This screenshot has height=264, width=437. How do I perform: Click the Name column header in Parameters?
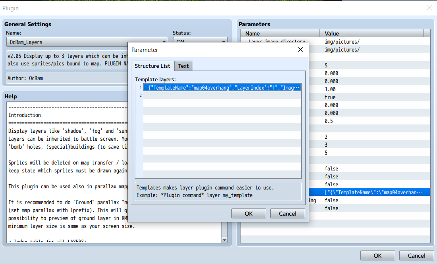(x=280, y=33)
